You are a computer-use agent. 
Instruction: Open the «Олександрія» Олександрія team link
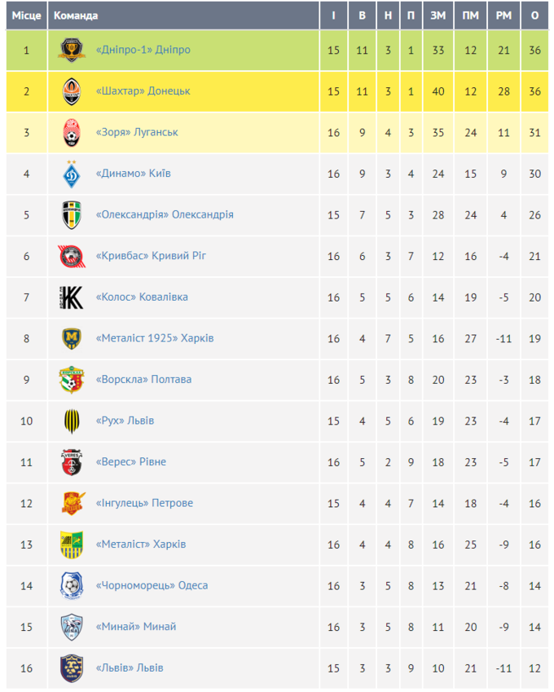[165, 214]
